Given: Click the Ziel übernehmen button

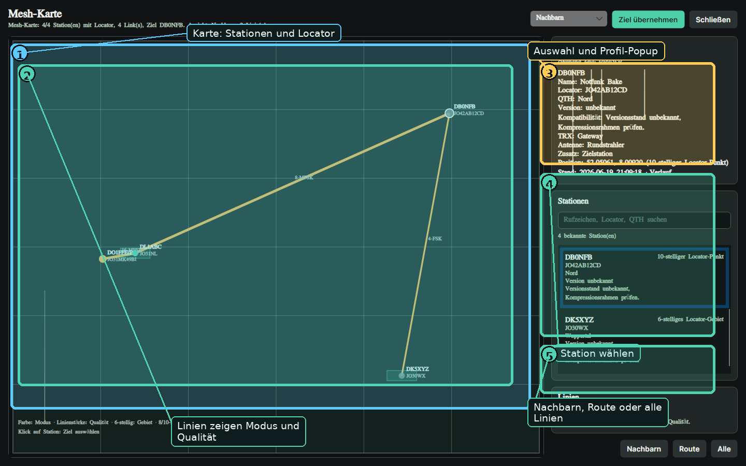Looking at the screenshot, I should tap(648, 20).
